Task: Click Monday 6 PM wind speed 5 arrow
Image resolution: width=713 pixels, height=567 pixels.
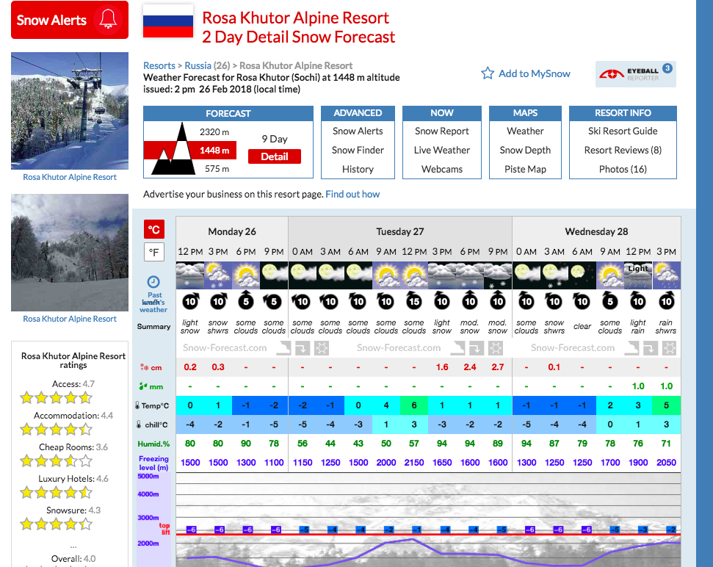Action: 246,300
